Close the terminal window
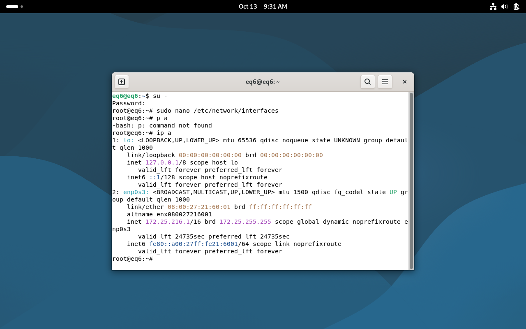The image size is (526, 329). pyautogui.click(x=405, y=82)
